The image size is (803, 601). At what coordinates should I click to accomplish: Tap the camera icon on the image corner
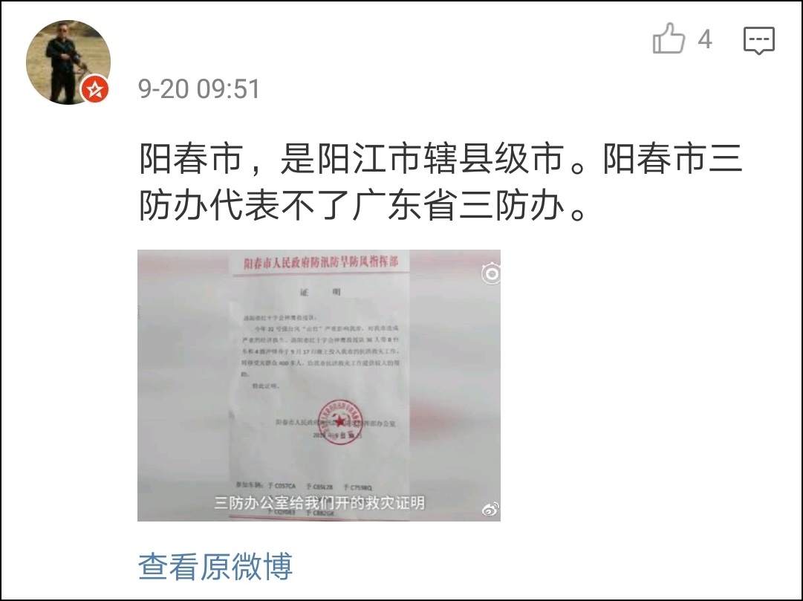coord(491,273)
